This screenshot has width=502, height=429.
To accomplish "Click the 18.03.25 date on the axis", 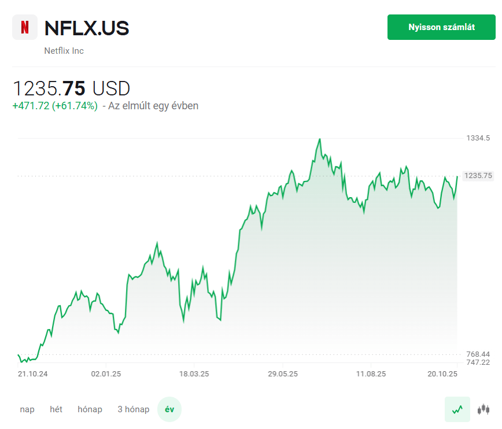I will [x=194, y=374].
